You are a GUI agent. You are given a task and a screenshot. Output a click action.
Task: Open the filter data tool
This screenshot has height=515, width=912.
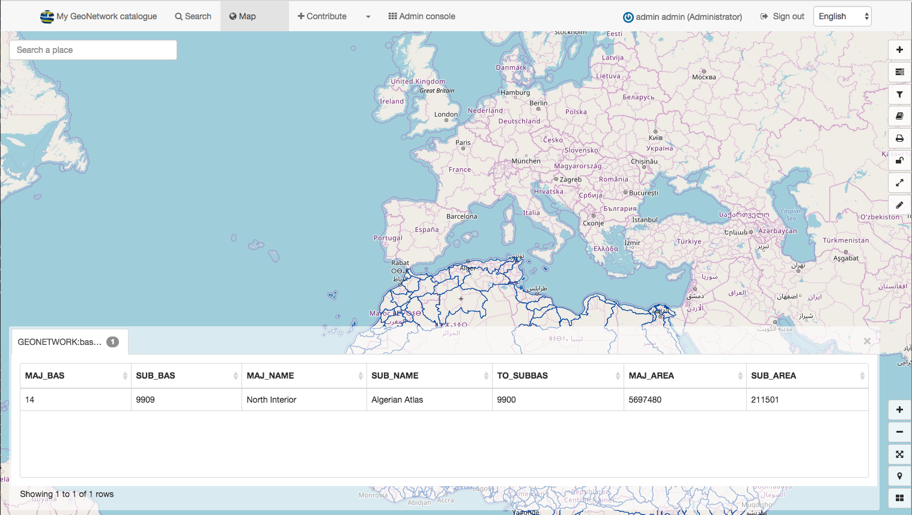point(899,94)
